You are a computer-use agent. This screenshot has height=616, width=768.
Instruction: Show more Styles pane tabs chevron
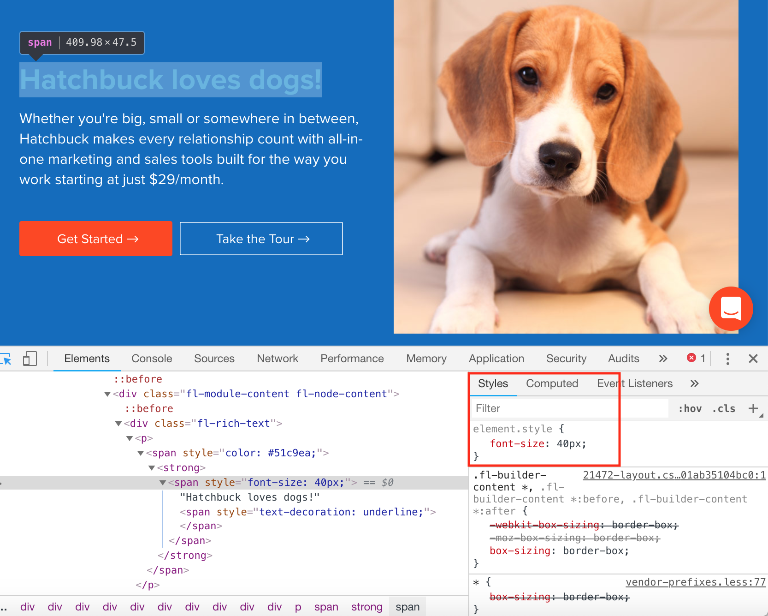(695, 383)
